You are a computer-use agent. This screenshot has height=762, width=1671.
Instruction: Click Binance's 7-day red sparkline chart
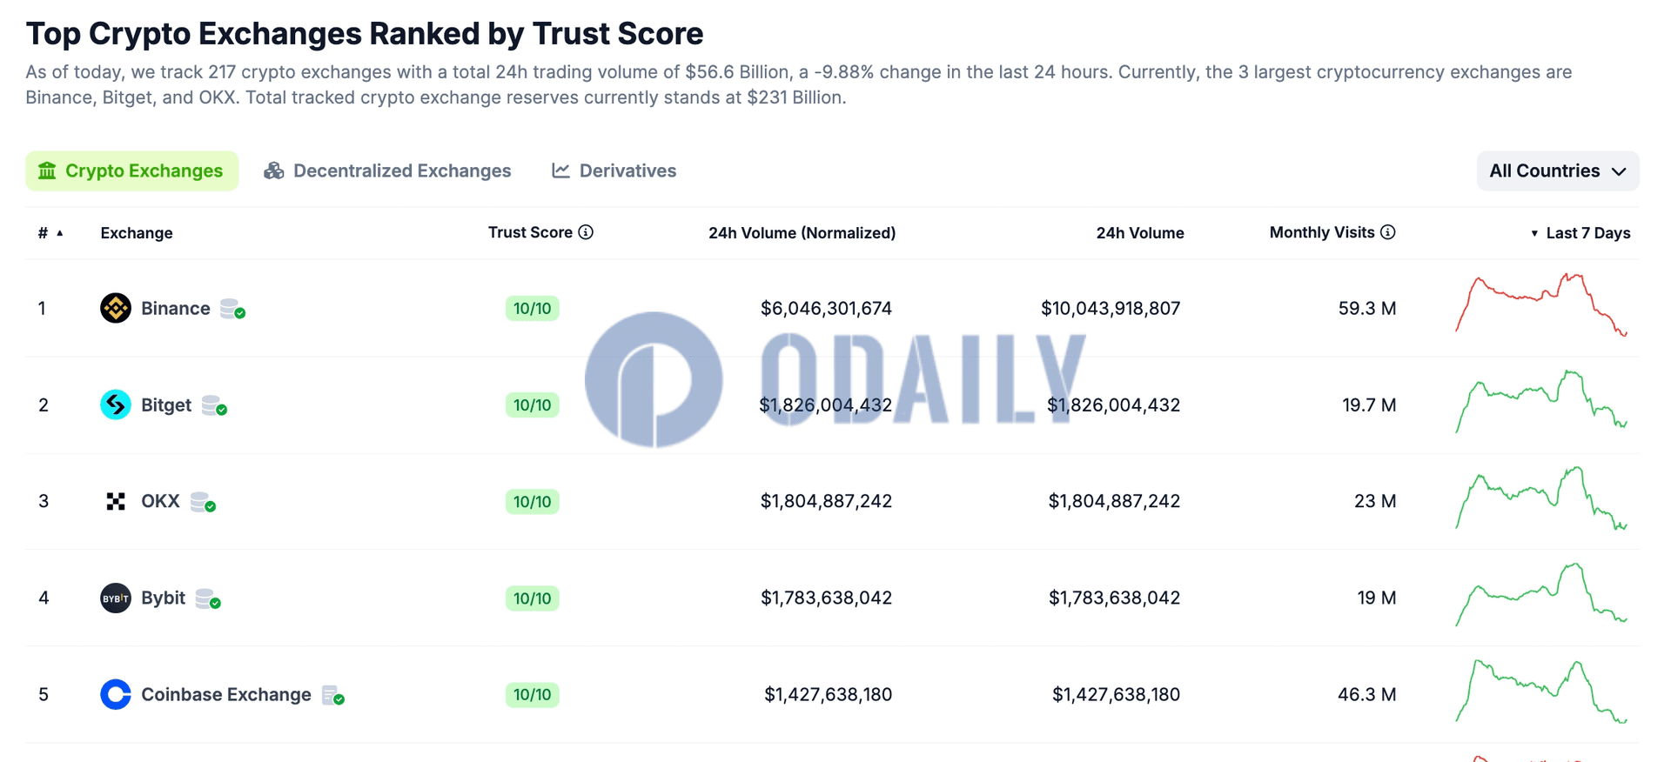point(1541,304)
